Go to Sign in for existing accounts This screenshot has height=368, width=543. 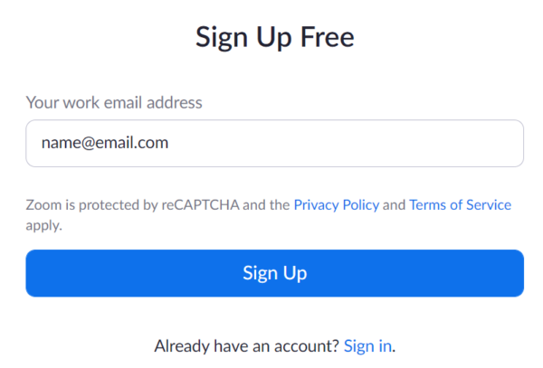pos(367,345)
